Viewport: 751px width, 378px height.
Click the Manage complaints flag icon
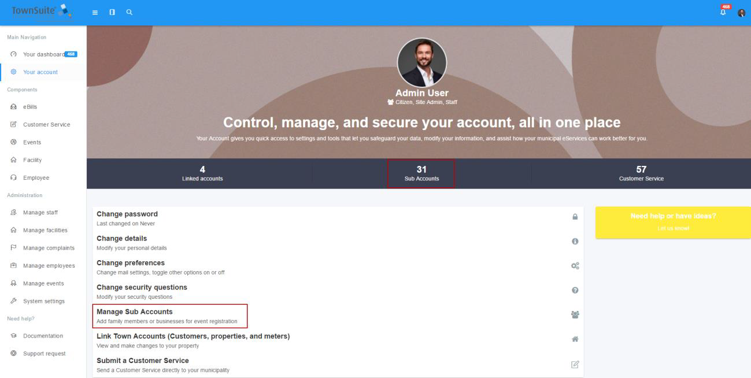click(13, 248)
